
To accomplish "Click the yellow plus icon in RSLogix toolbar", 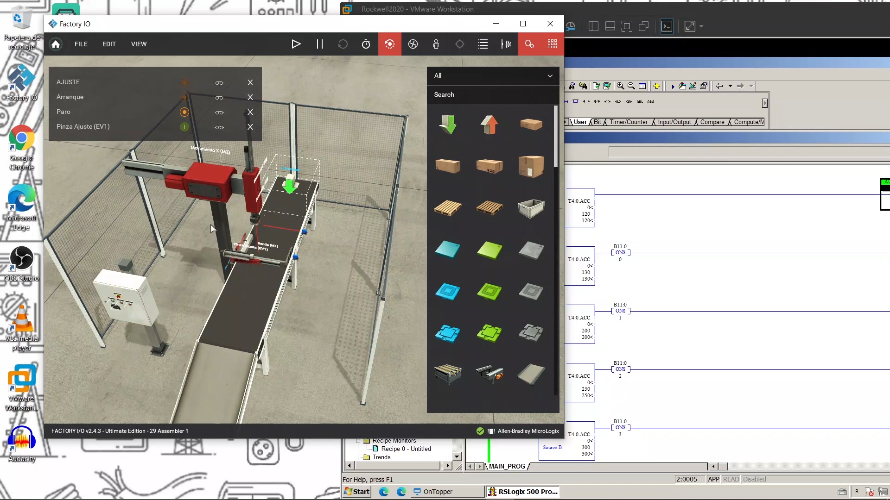I will click(657, 86).
